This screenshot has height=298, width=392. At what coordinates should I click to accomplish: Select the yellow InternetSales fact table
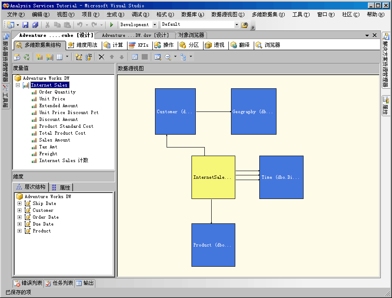coord(213,177)
